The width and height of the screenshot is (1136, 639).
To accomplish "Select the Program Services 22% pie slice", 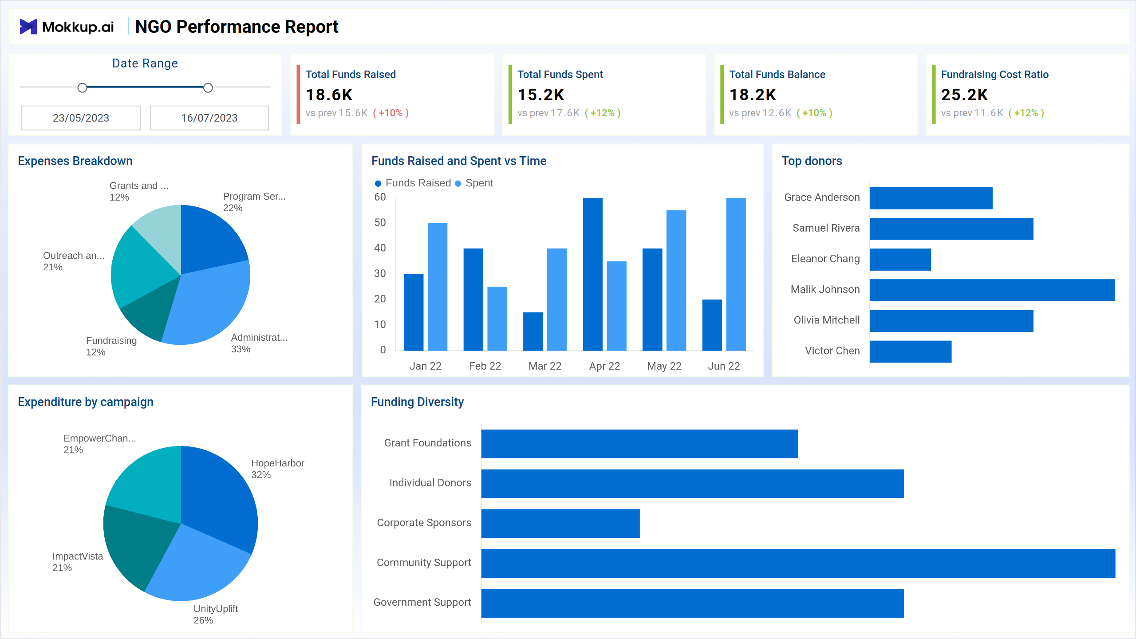I will [x=209, y=240].
